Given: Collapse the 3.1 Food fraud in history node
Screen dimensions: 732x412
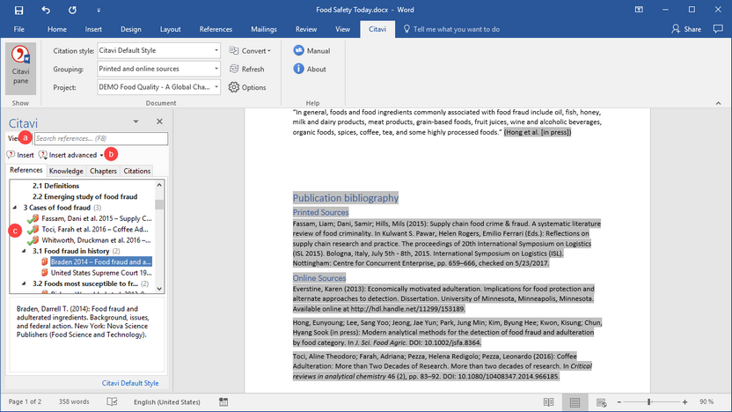Looking at the screenshot, I should tap(24, 251).
